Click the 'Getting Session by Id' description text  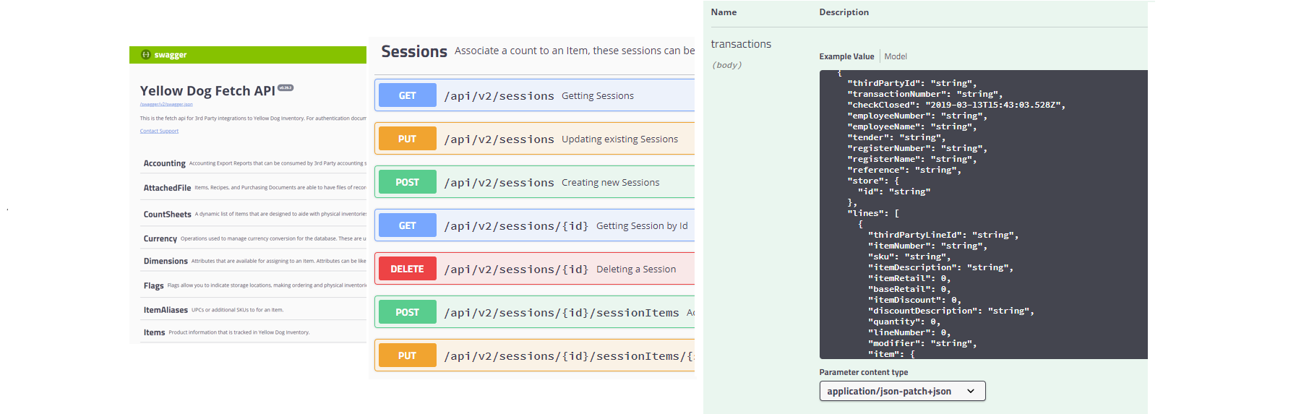pos(642,225)
